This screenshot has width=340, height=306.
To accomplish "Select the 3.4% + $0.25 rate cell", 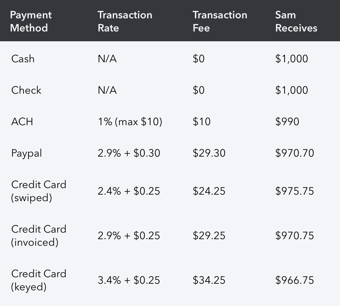I will click(129, 280).
